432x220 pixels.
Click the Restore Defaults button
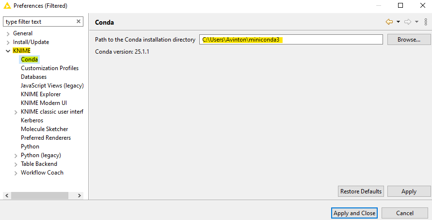pyautogui.click(x=361, y=191)
